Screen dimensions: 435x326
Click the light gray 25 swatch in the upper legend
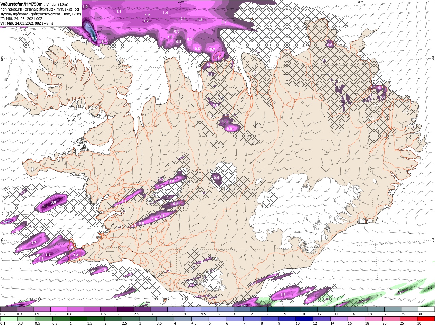(410, 309)
